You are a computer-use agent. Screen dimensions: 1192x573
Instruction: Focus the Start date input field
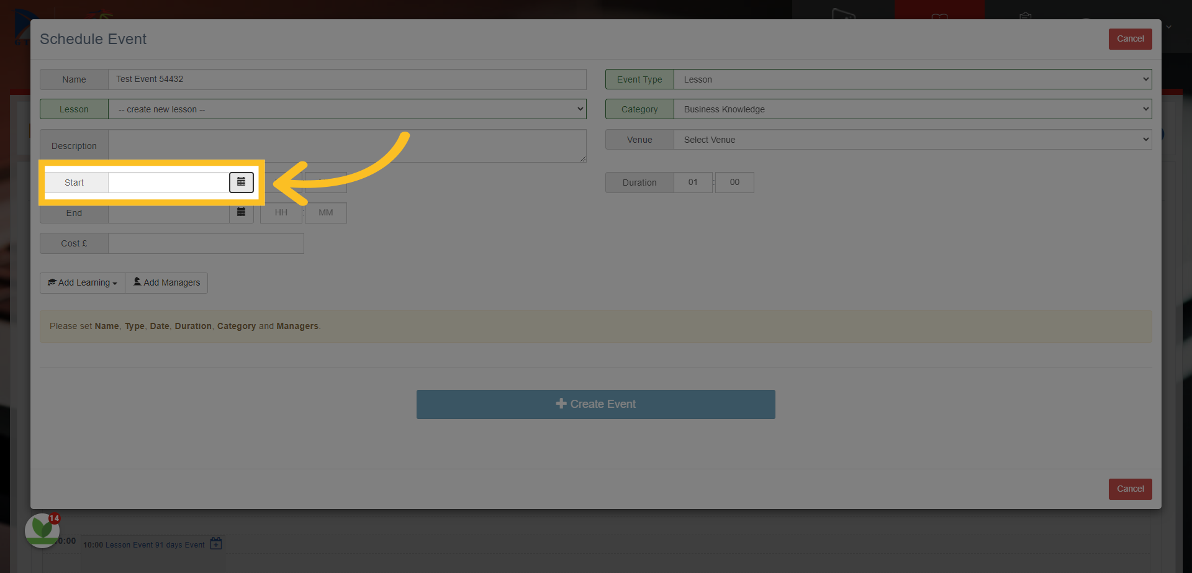[x=169, y=183]
